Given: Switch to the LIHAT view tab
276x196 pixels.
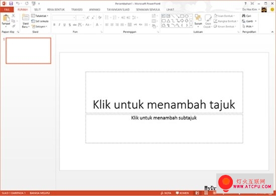Looking at the screenshot, I should click(170, 10).
